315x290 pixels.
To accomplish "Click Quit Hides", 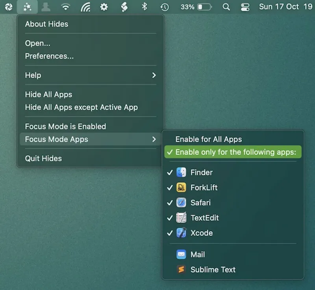I will click(43, 158).
